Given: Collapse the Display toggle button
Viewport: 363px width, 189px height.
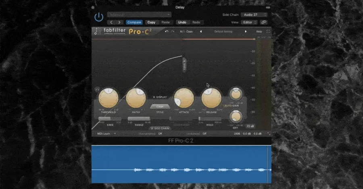Looking at the screenshot, I should (x=160, y=97).
